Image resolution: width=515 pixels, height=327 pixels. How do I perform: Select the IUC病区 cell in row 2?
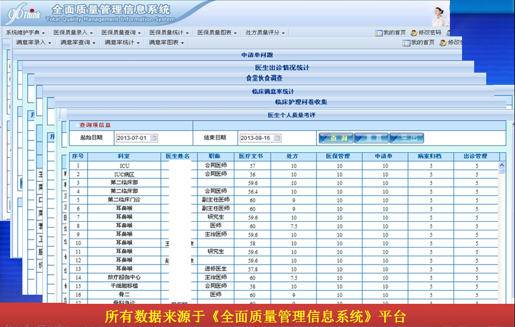124,175
